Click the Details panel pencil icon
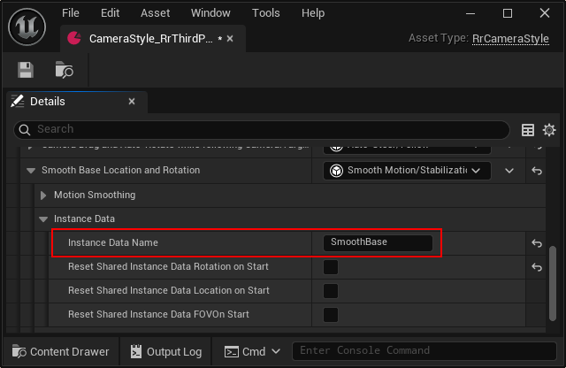Screen dimensions: 566x368 click(18, 102)
